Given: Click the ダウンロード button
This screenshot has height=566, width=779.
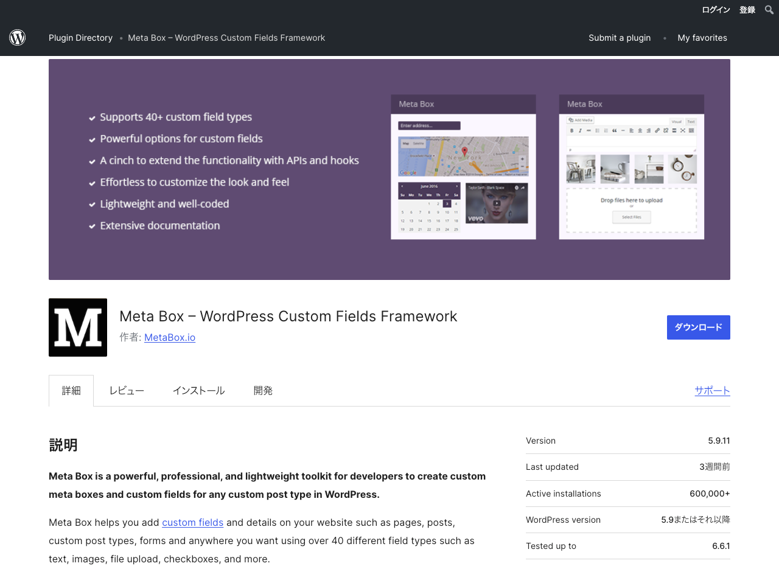Looking at the screenshot, I should (x=699, y=327).
